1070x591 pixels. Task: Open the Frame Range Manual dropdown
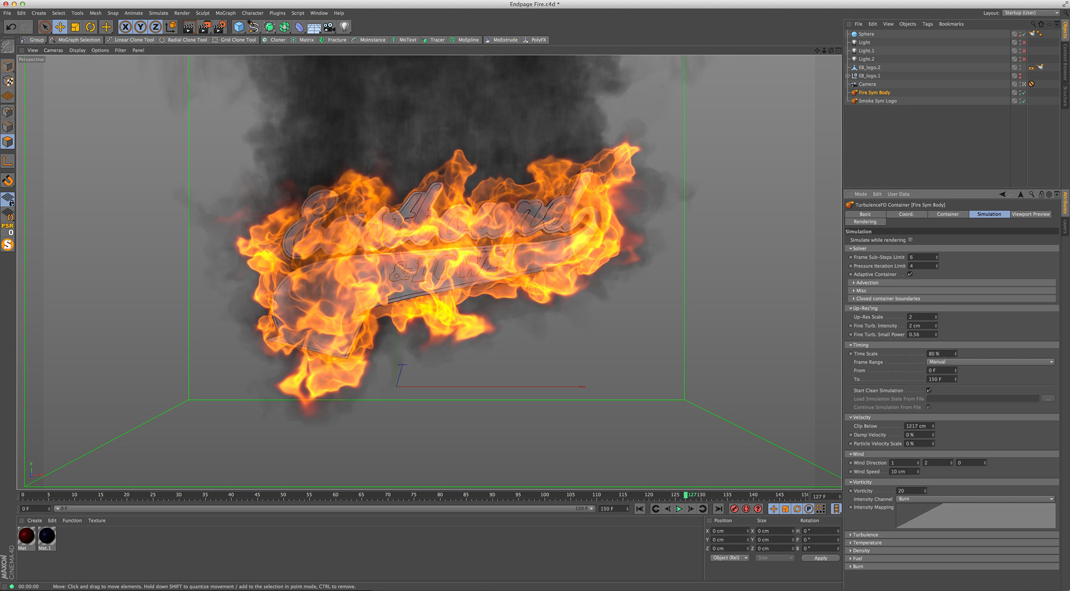point(990,363)
